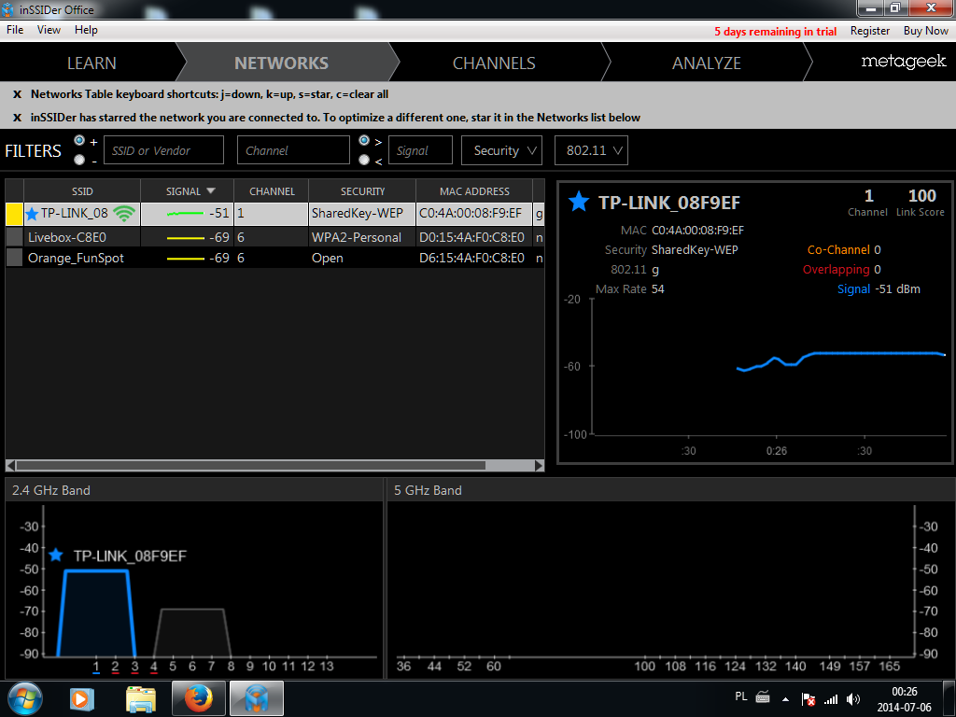The width and height of the screenshot is (956, 717).
Task: Click the network signal tray icon
Action: pyautogui.click(x=830, y=699)
